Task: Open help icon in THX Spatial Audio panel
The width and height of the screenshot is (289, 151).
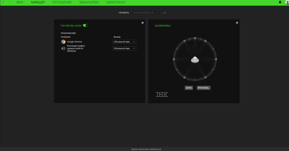Action: click(143, 23)
